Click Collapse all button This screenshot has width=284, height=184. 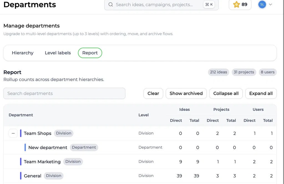(x=226, y=94)
